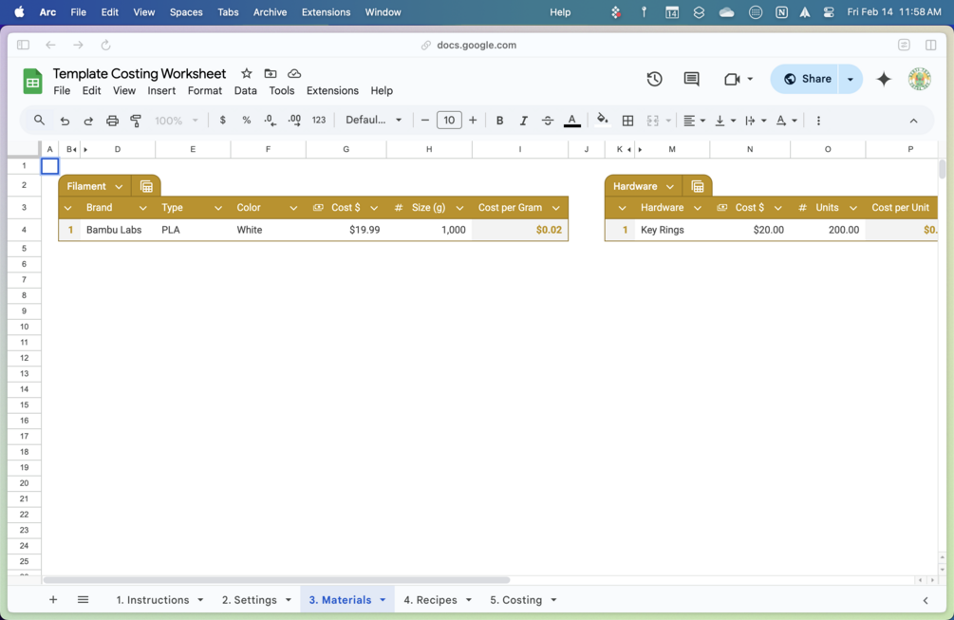
Task: Open Control Center in menu bar
Action: (x=828, y=12)
